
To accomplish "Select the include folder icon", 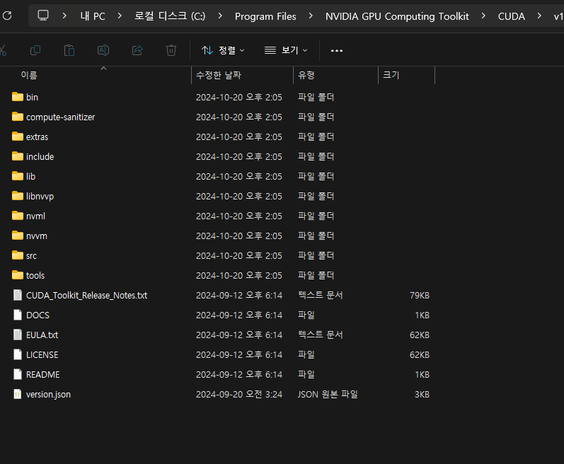I will pos(18,156).
